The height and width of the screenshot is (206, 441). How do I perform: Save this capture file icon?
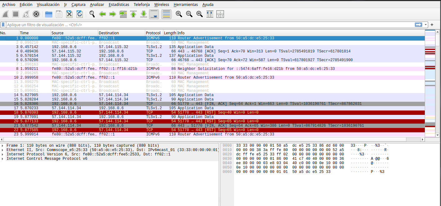click(59, 14)
